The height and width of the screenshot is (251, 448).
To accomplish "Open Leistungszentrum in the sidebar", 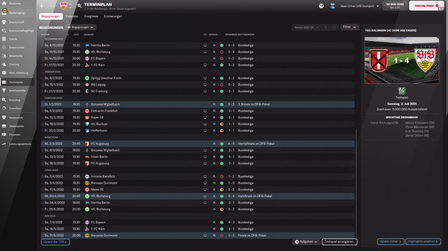I will pos(17,144).
